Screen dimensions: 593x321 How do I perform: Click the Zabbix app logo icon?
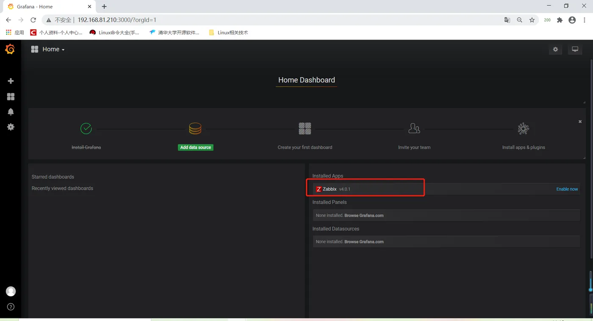[x=319, y=189]
